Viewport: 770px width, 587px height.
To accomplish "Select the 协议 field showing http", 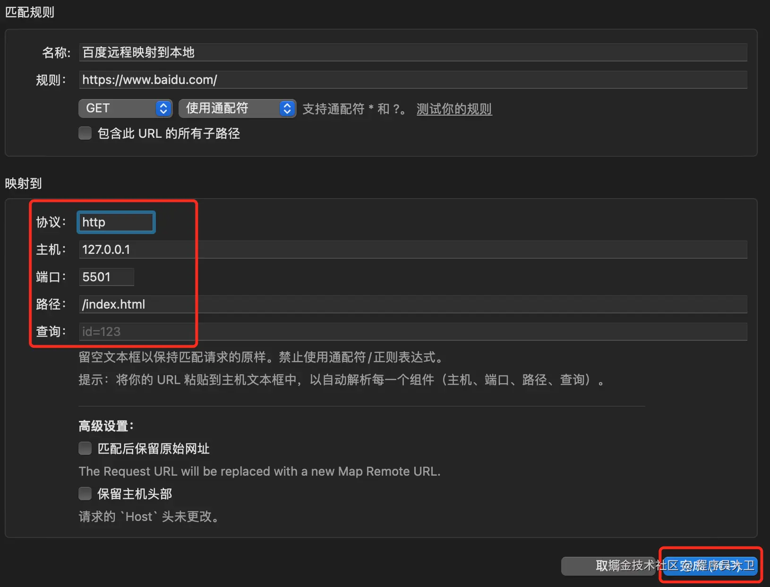I will tap(116, 222).
